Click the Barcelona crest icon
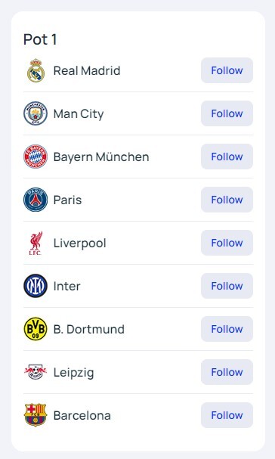This screenshot has height=459, width=275. pos(36,415)
